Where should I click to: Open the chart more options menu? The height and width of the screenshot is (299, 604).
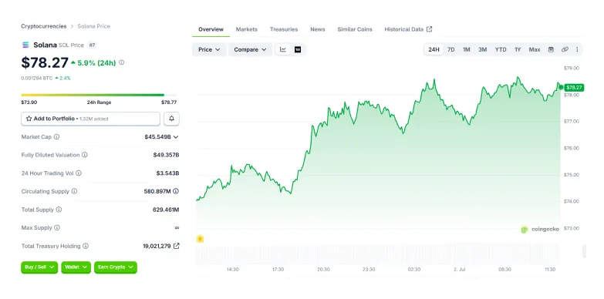coord(577,49)
